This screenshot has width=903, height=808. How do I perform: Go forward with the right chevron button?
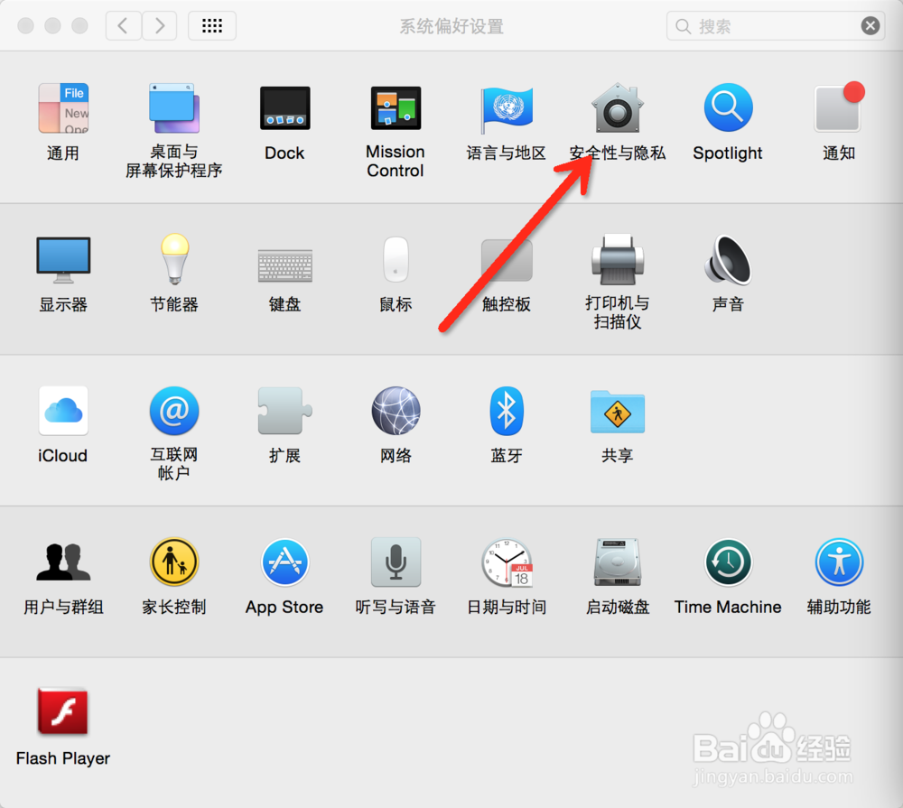pos(159,26)
